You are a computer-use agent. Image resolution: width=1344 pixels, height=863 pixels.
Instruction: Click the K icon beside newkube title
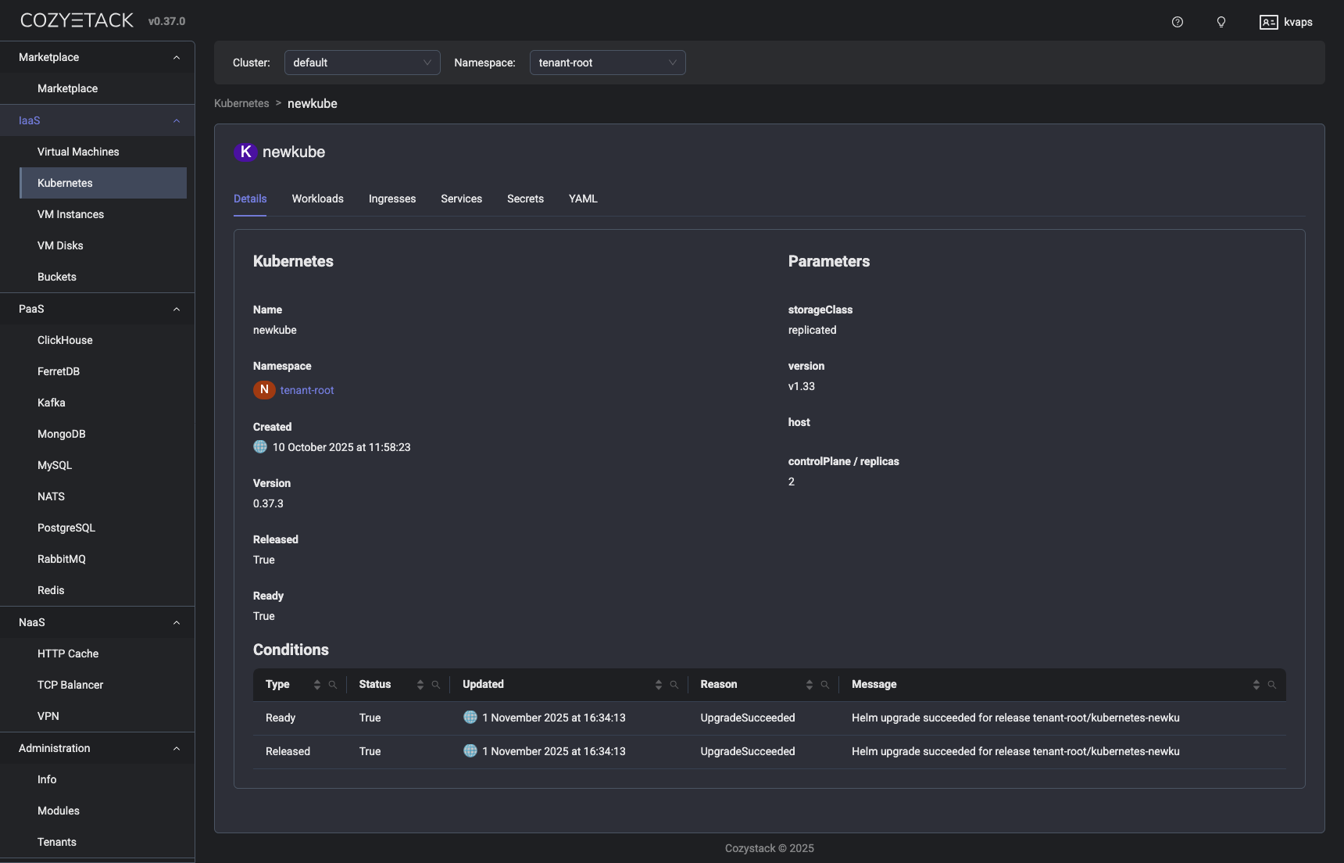point(245,152)
